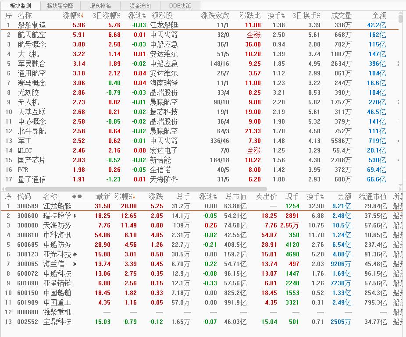The width and height of the screenshot is (406, 337).
Task: Sort sectors by 3日涨幅% column
Action: [x=107, y=15]
